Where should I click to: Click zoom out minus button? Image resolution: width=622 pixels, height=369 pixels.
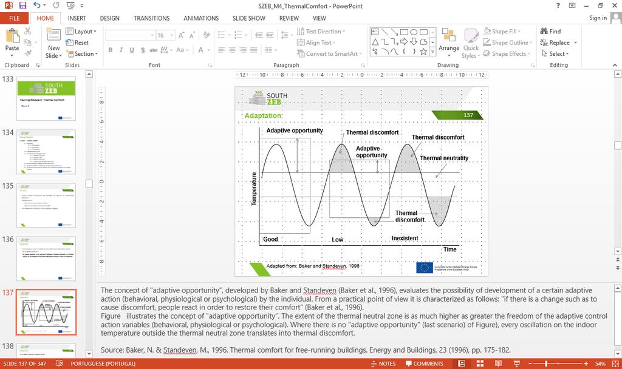(x=530, y=364)
